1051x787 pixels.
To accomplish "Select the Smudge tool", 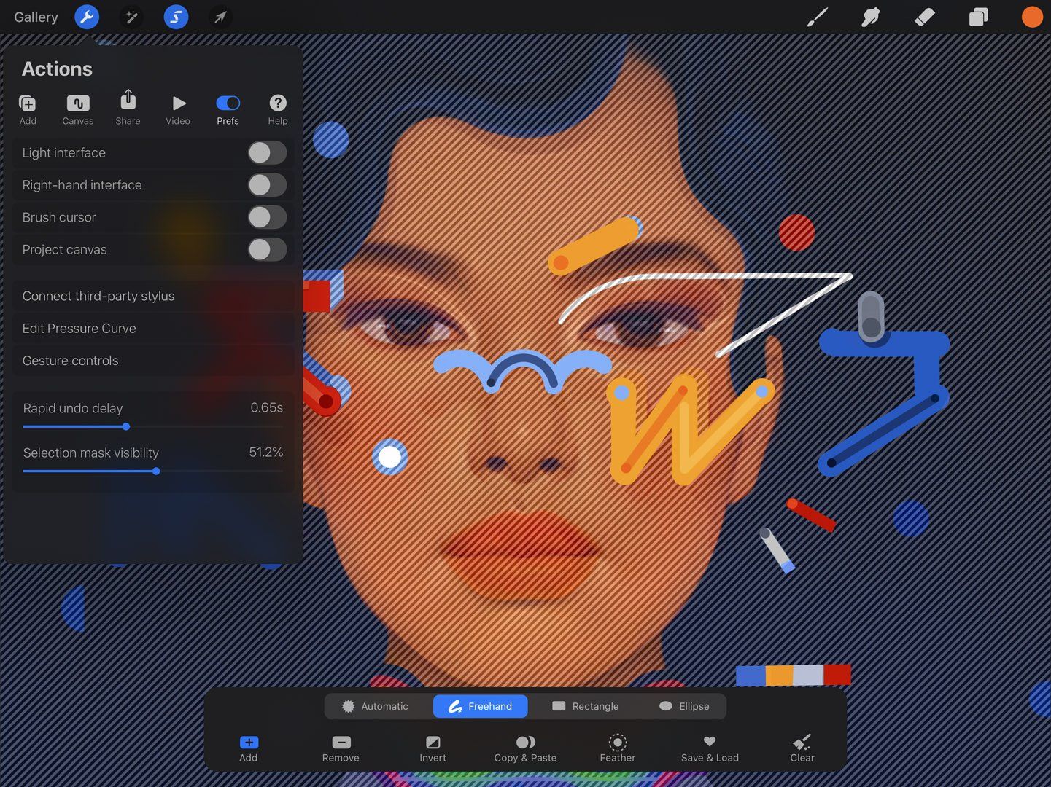I will click(870, 17).
